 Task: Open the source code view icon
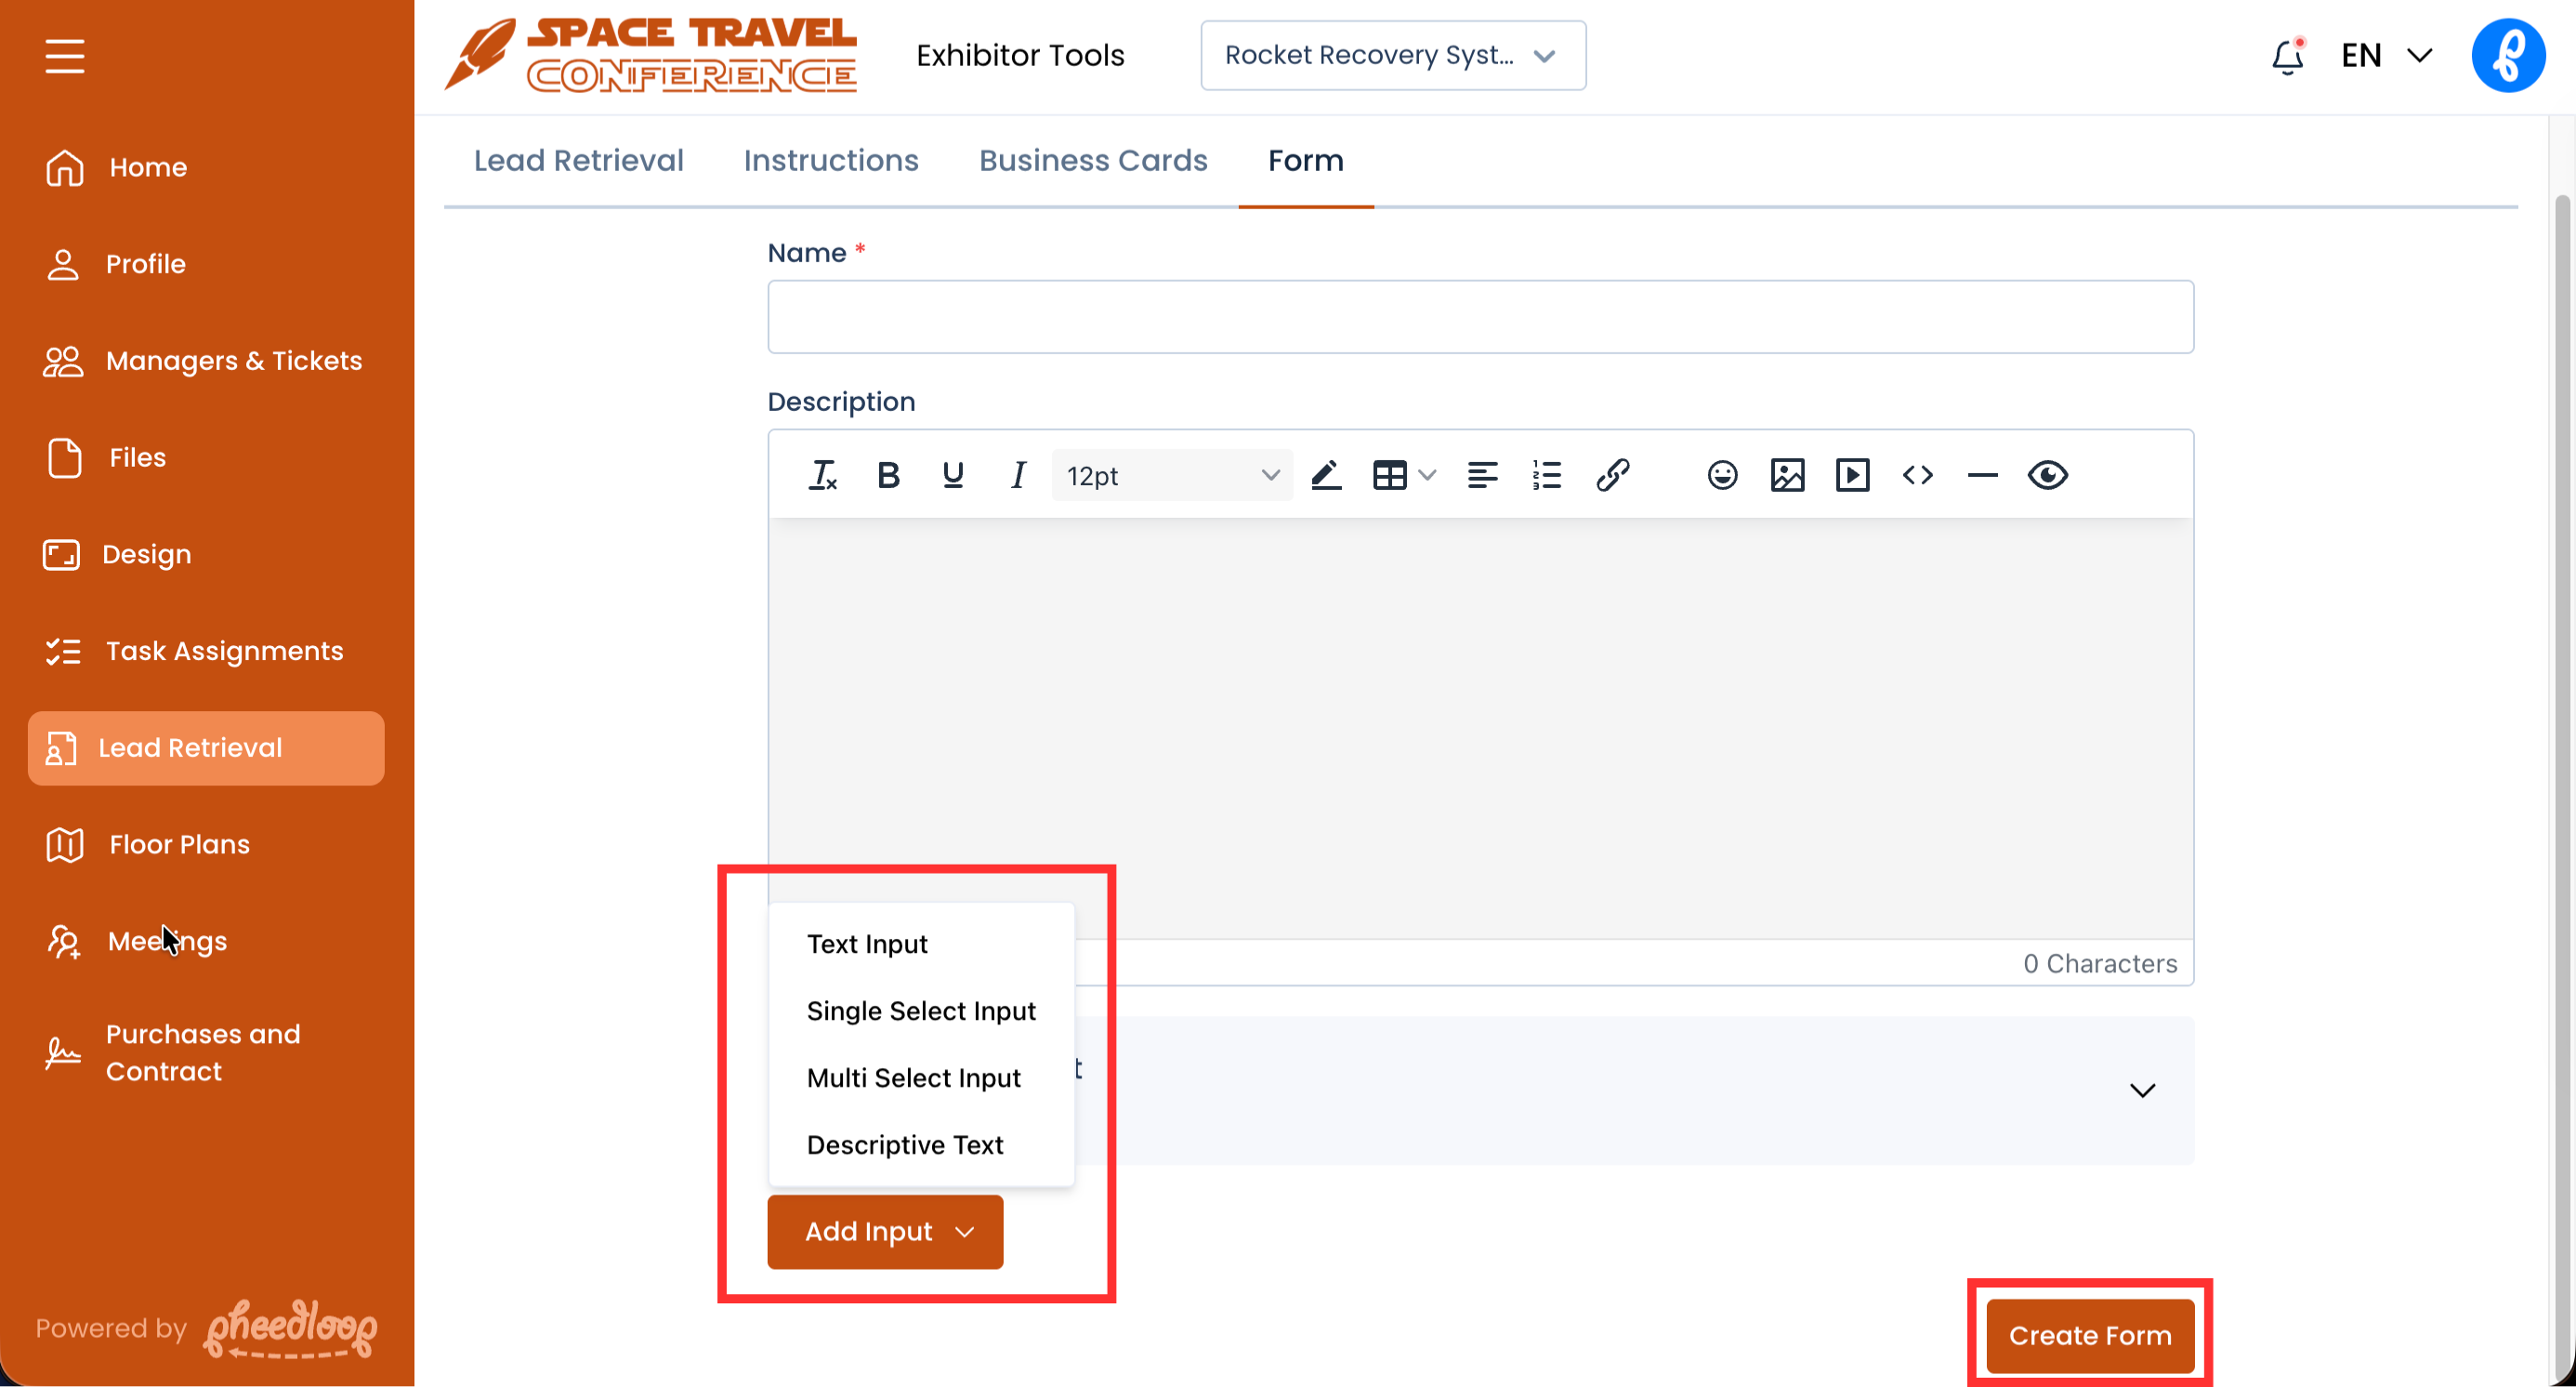(1917, 475)
